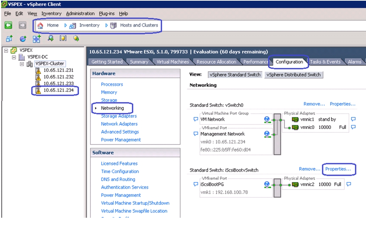Click info bubble next to vmnic2

point(349,184)
